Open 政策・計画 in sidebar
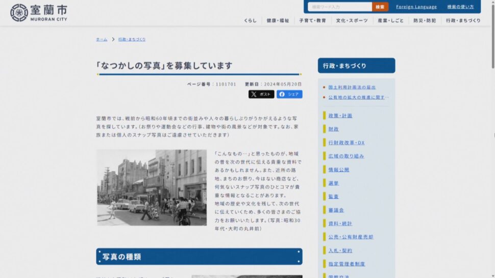This screenshot has width=495, height=278. (340, 116)
